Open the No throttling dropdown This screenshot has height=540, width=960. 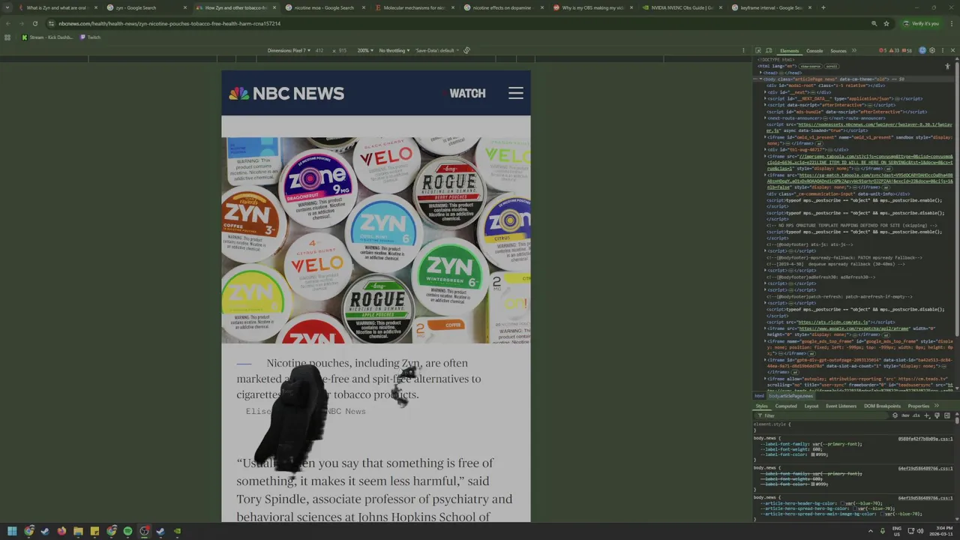[394, 50]
